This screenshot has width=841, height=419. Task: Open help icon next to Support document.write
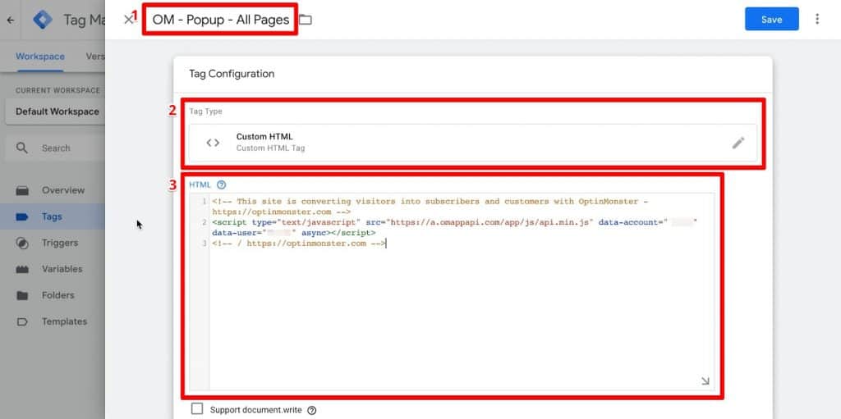[311, 411]
